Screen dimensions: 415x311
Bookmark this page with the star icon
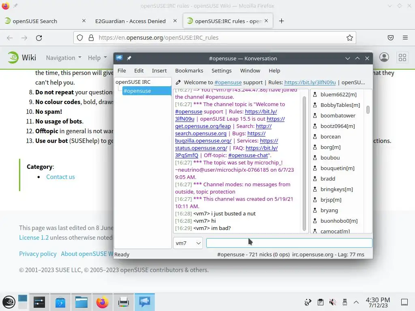point(350,38)
